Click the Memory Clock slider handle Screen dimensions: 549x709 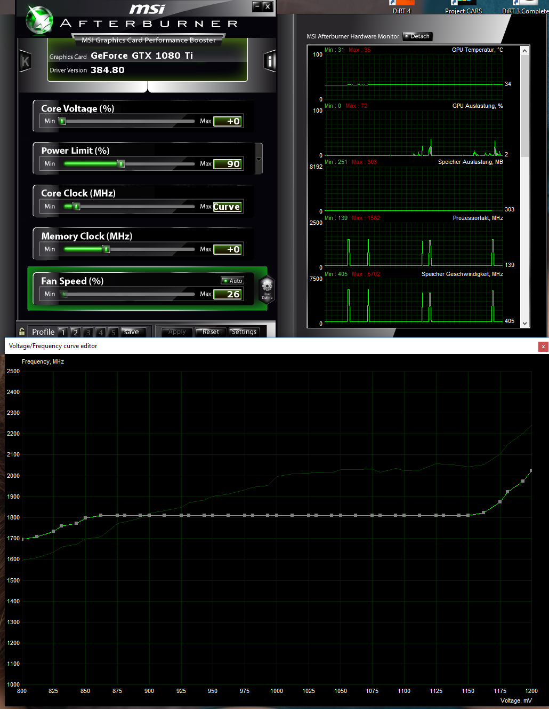pyautogui.click(x=106, y=249)
